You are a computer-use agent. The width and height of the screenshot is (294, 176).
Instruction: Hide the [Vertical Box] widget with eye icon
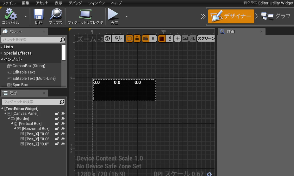[x=63, y=124]
